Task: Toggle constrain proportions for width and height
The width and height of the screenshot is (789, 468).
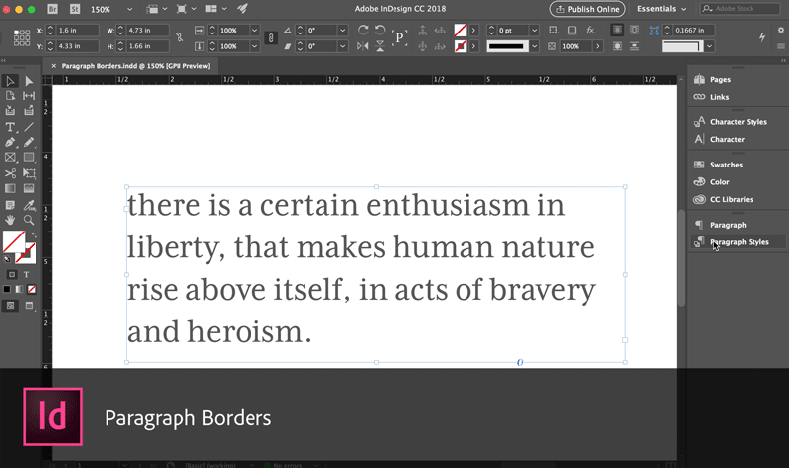Action: 179,38
